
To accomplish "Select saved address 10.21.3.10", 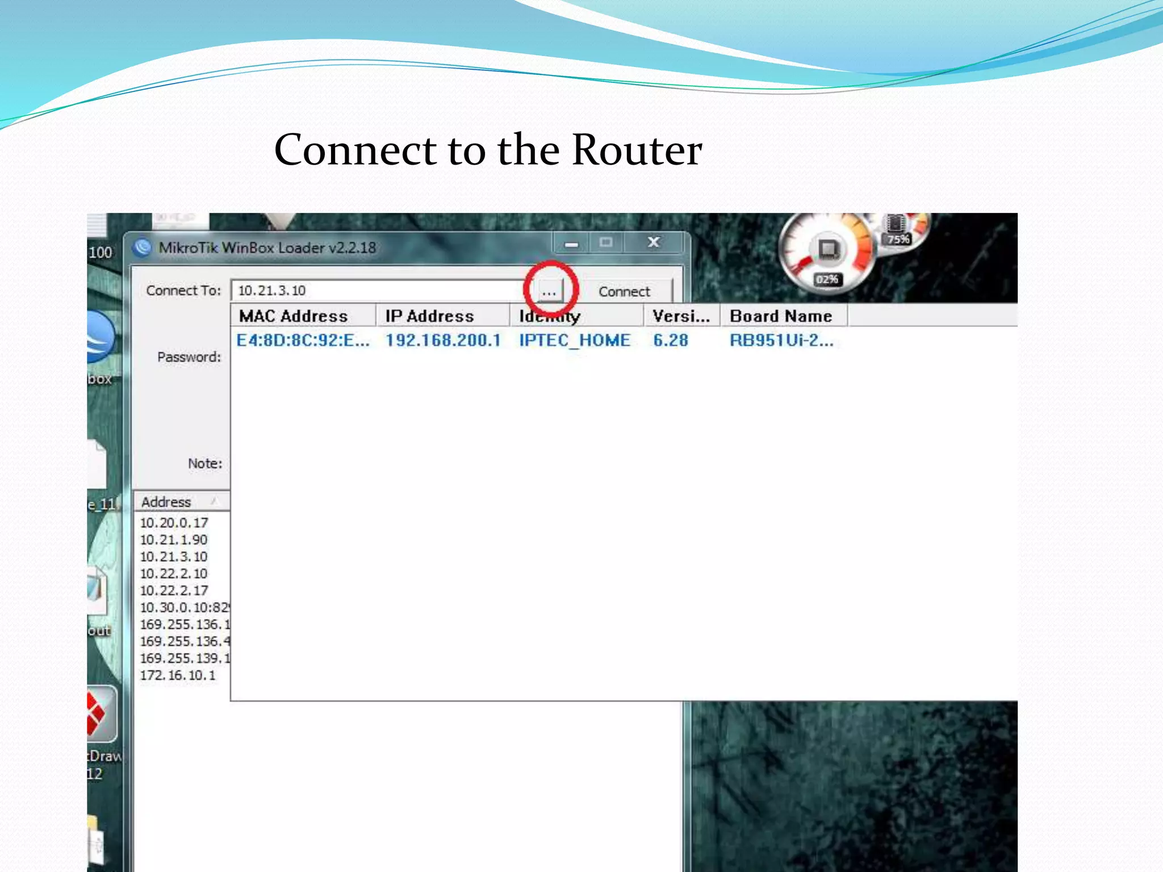I will (173, 556).
